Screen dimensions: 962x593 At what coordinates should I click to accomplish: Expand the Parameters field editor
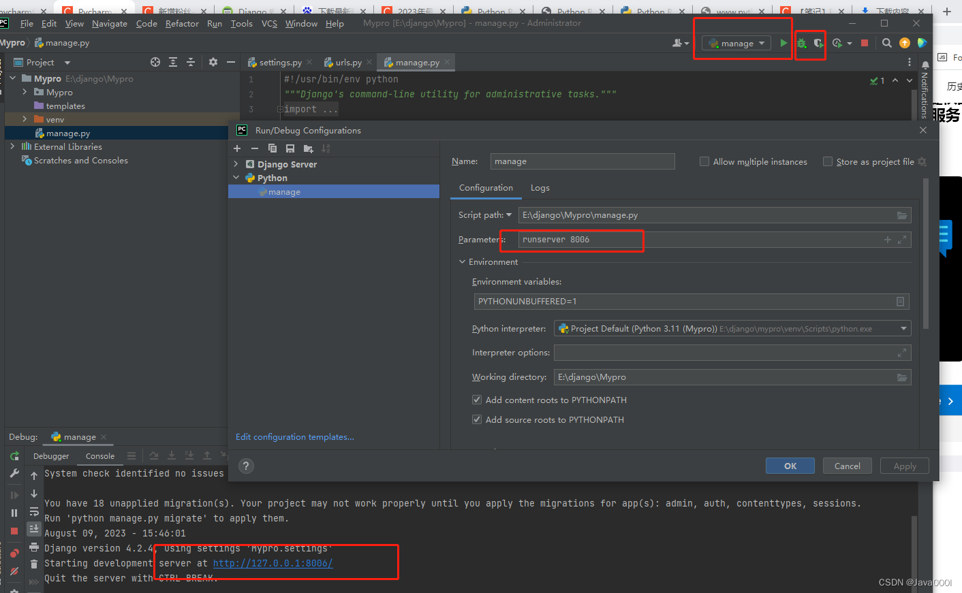click(x=902, y=240)
